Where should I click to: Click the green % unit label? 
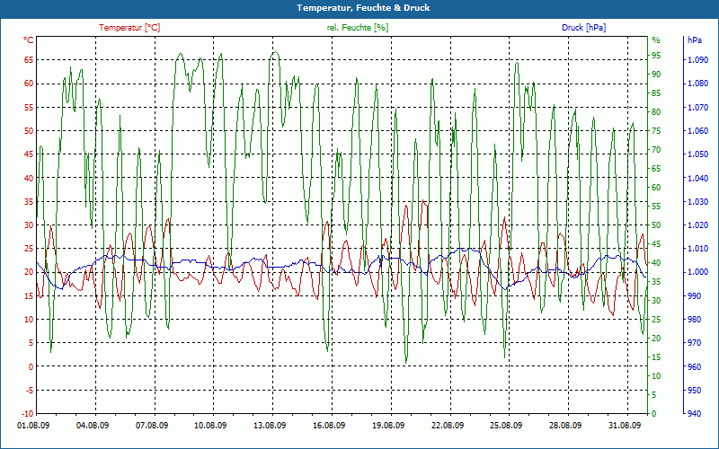(x=656, y=40)
